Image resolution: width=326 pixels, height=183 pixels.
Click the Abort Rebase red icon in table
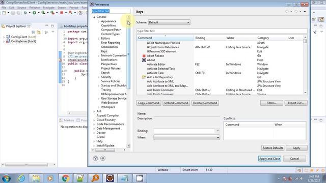[144, 56]
